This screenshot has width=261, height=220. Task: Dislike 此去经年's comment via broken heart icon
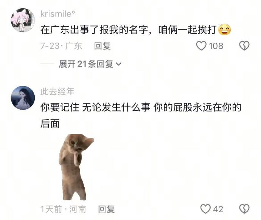click(x=244, y=209)
